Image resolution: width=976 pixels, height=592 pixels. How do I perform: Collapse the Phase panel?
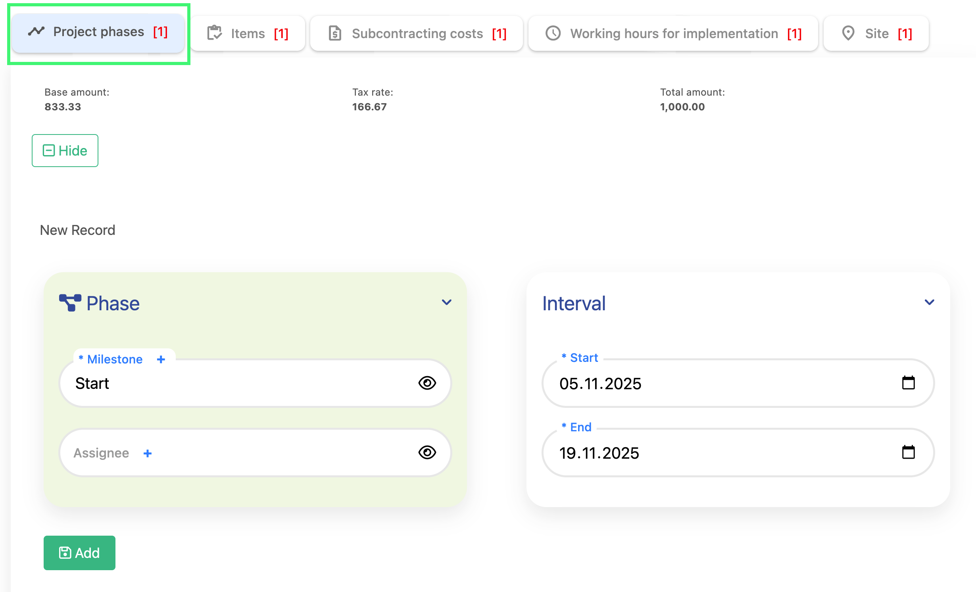tap(446, 302)
